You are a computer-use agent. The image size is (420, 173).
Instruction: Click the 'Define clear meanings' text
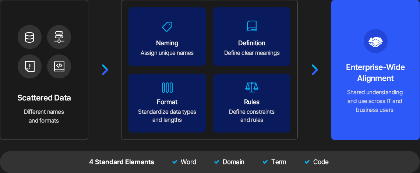point(252,53)
